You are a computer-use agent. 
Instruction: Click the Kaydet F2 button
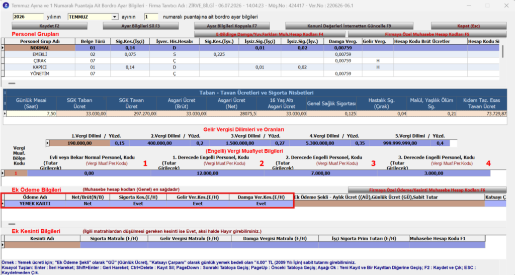50,26
